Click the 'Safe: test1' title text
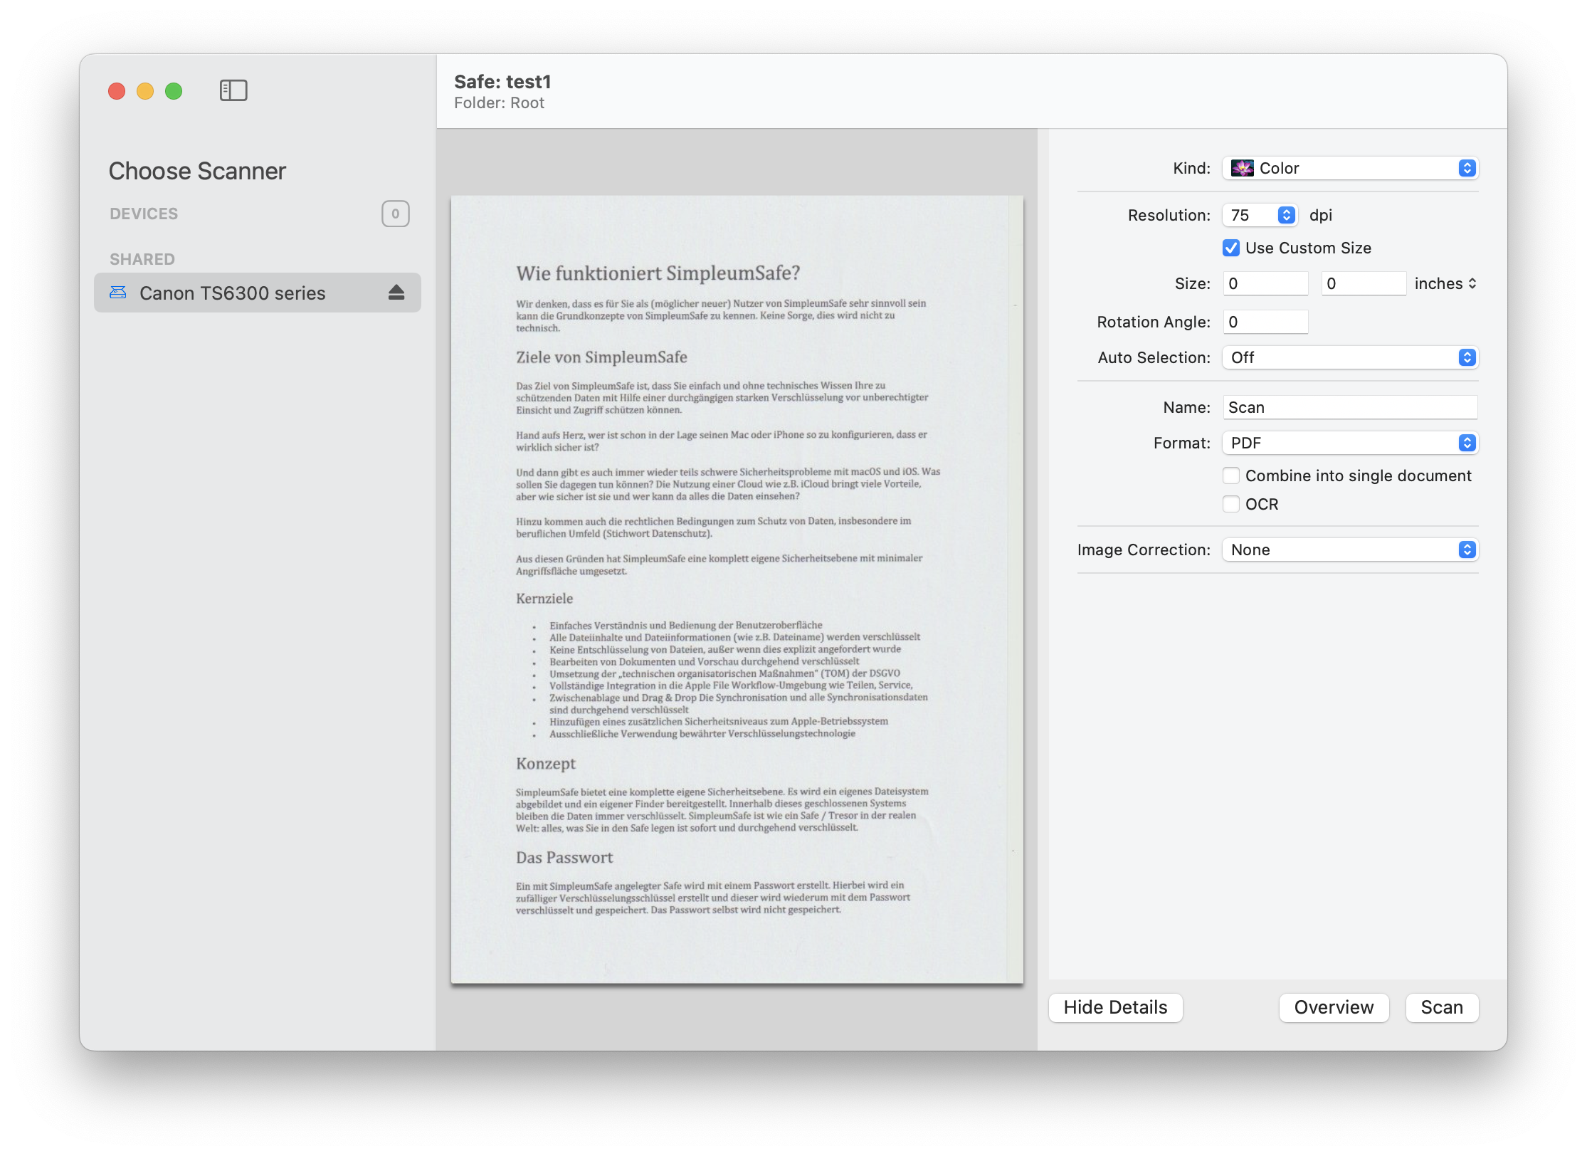The image size is (1587, 1156). pos(502,82)
